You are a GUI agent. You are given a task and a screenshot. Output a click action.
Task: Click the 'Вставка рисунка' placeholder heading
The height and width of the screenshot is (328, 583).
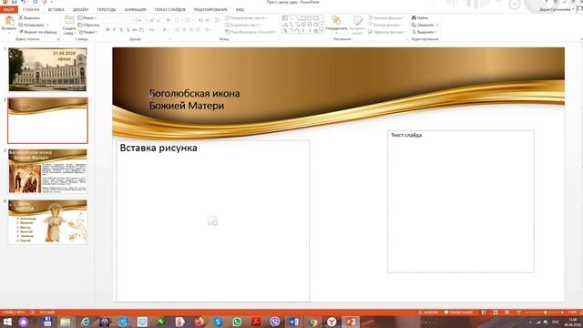click(x=159, y=148)
